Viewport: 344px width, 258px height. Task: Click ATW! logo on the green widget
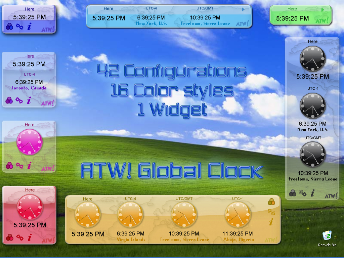click(322, 20)
